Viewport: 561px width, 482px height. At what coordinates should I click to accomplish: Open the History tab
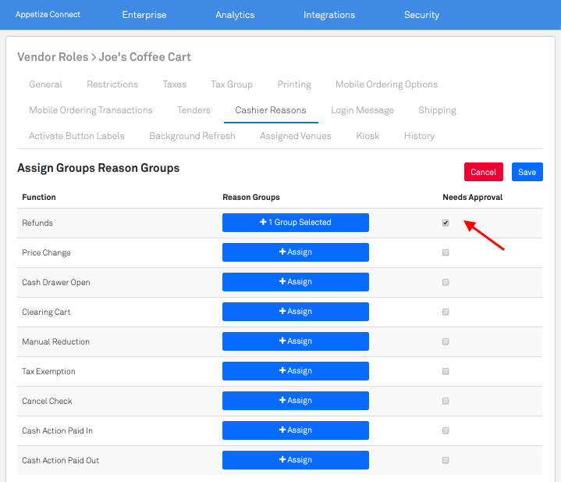pyautogui.click(x=419, y=136)
